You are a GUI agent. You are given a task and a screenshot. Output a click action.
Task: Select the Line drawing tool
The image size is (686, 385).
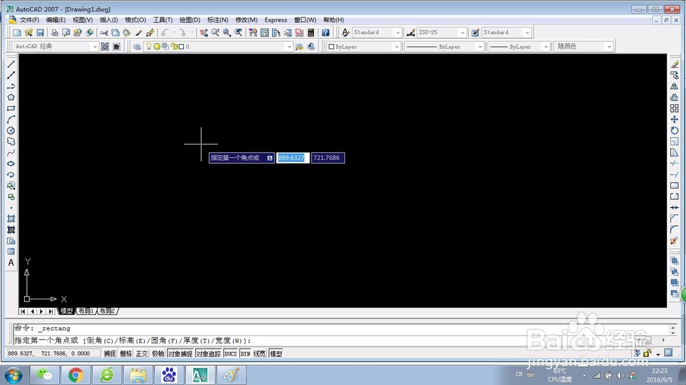click(11, 64)
